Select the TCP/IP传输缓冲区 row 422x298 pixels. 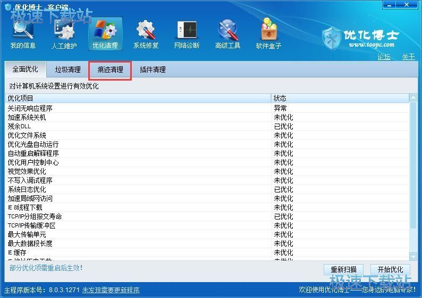[207, 225]
